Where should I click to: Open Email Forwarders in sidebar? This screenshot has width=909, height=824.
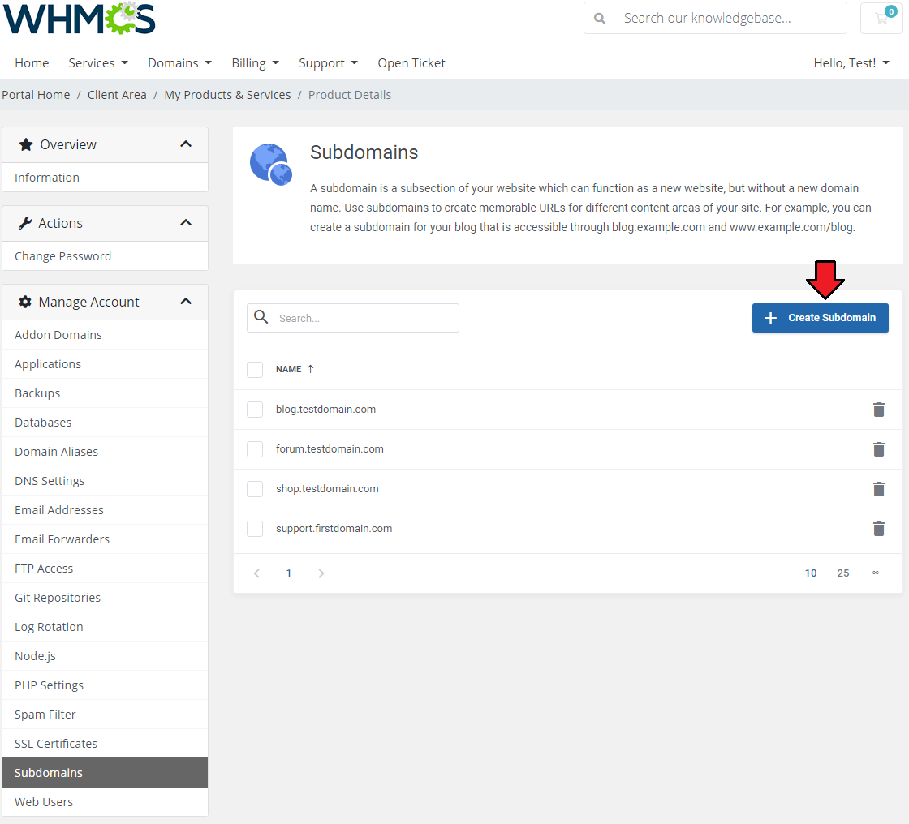coord(105,539)
